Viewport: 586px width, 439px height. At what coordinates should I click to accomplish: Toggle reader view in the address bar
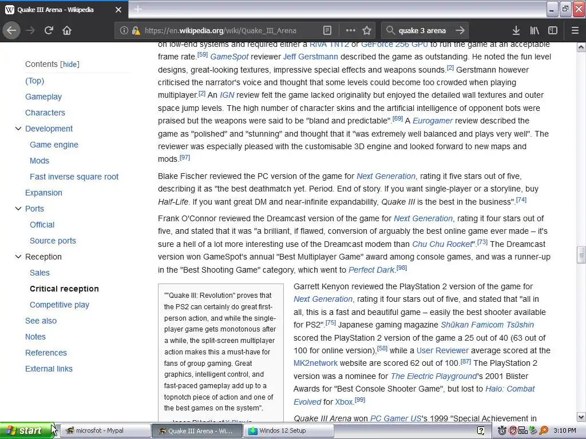click(327, 31)
